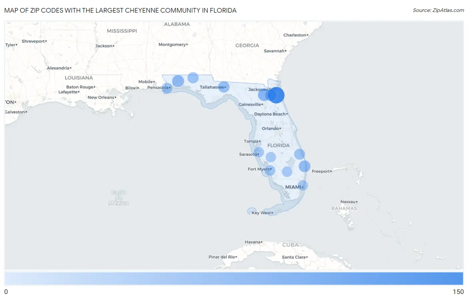Image resolution: width=468 pixels, height=299 pixels.
Task: Click the Pinar del Rio label
Action: coord(222,257)
